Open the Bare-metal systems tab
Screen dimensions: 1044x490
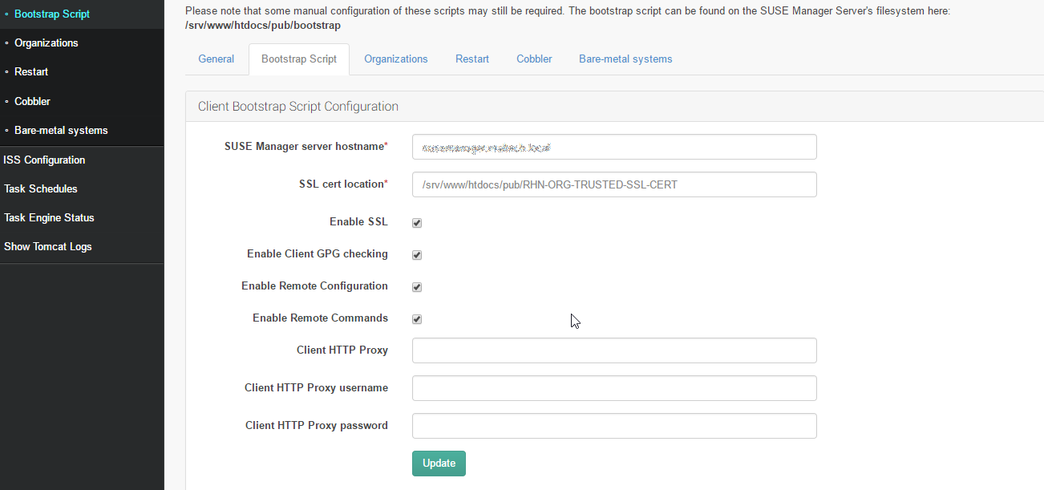(x=625, y=59)
